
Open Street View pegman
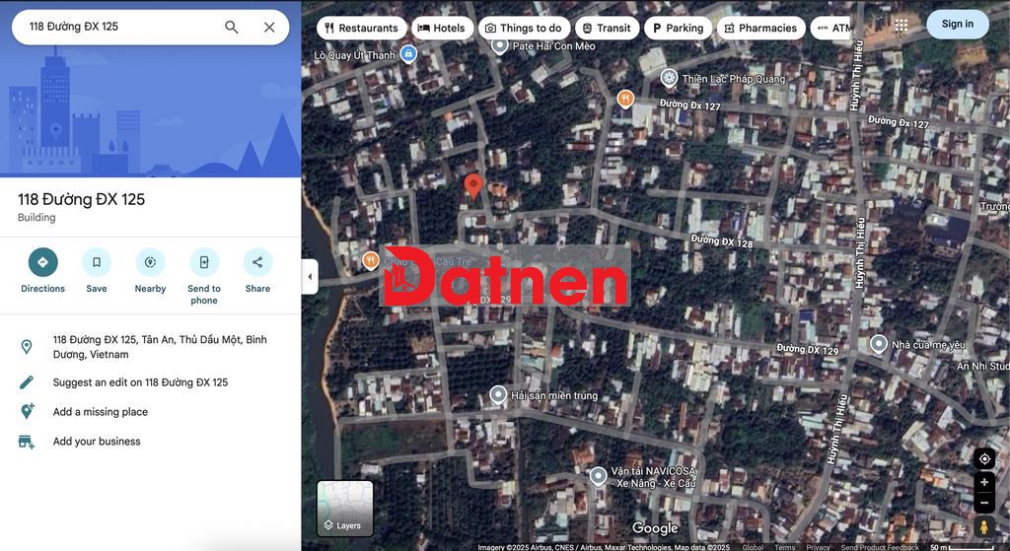(x=984, y=528)
